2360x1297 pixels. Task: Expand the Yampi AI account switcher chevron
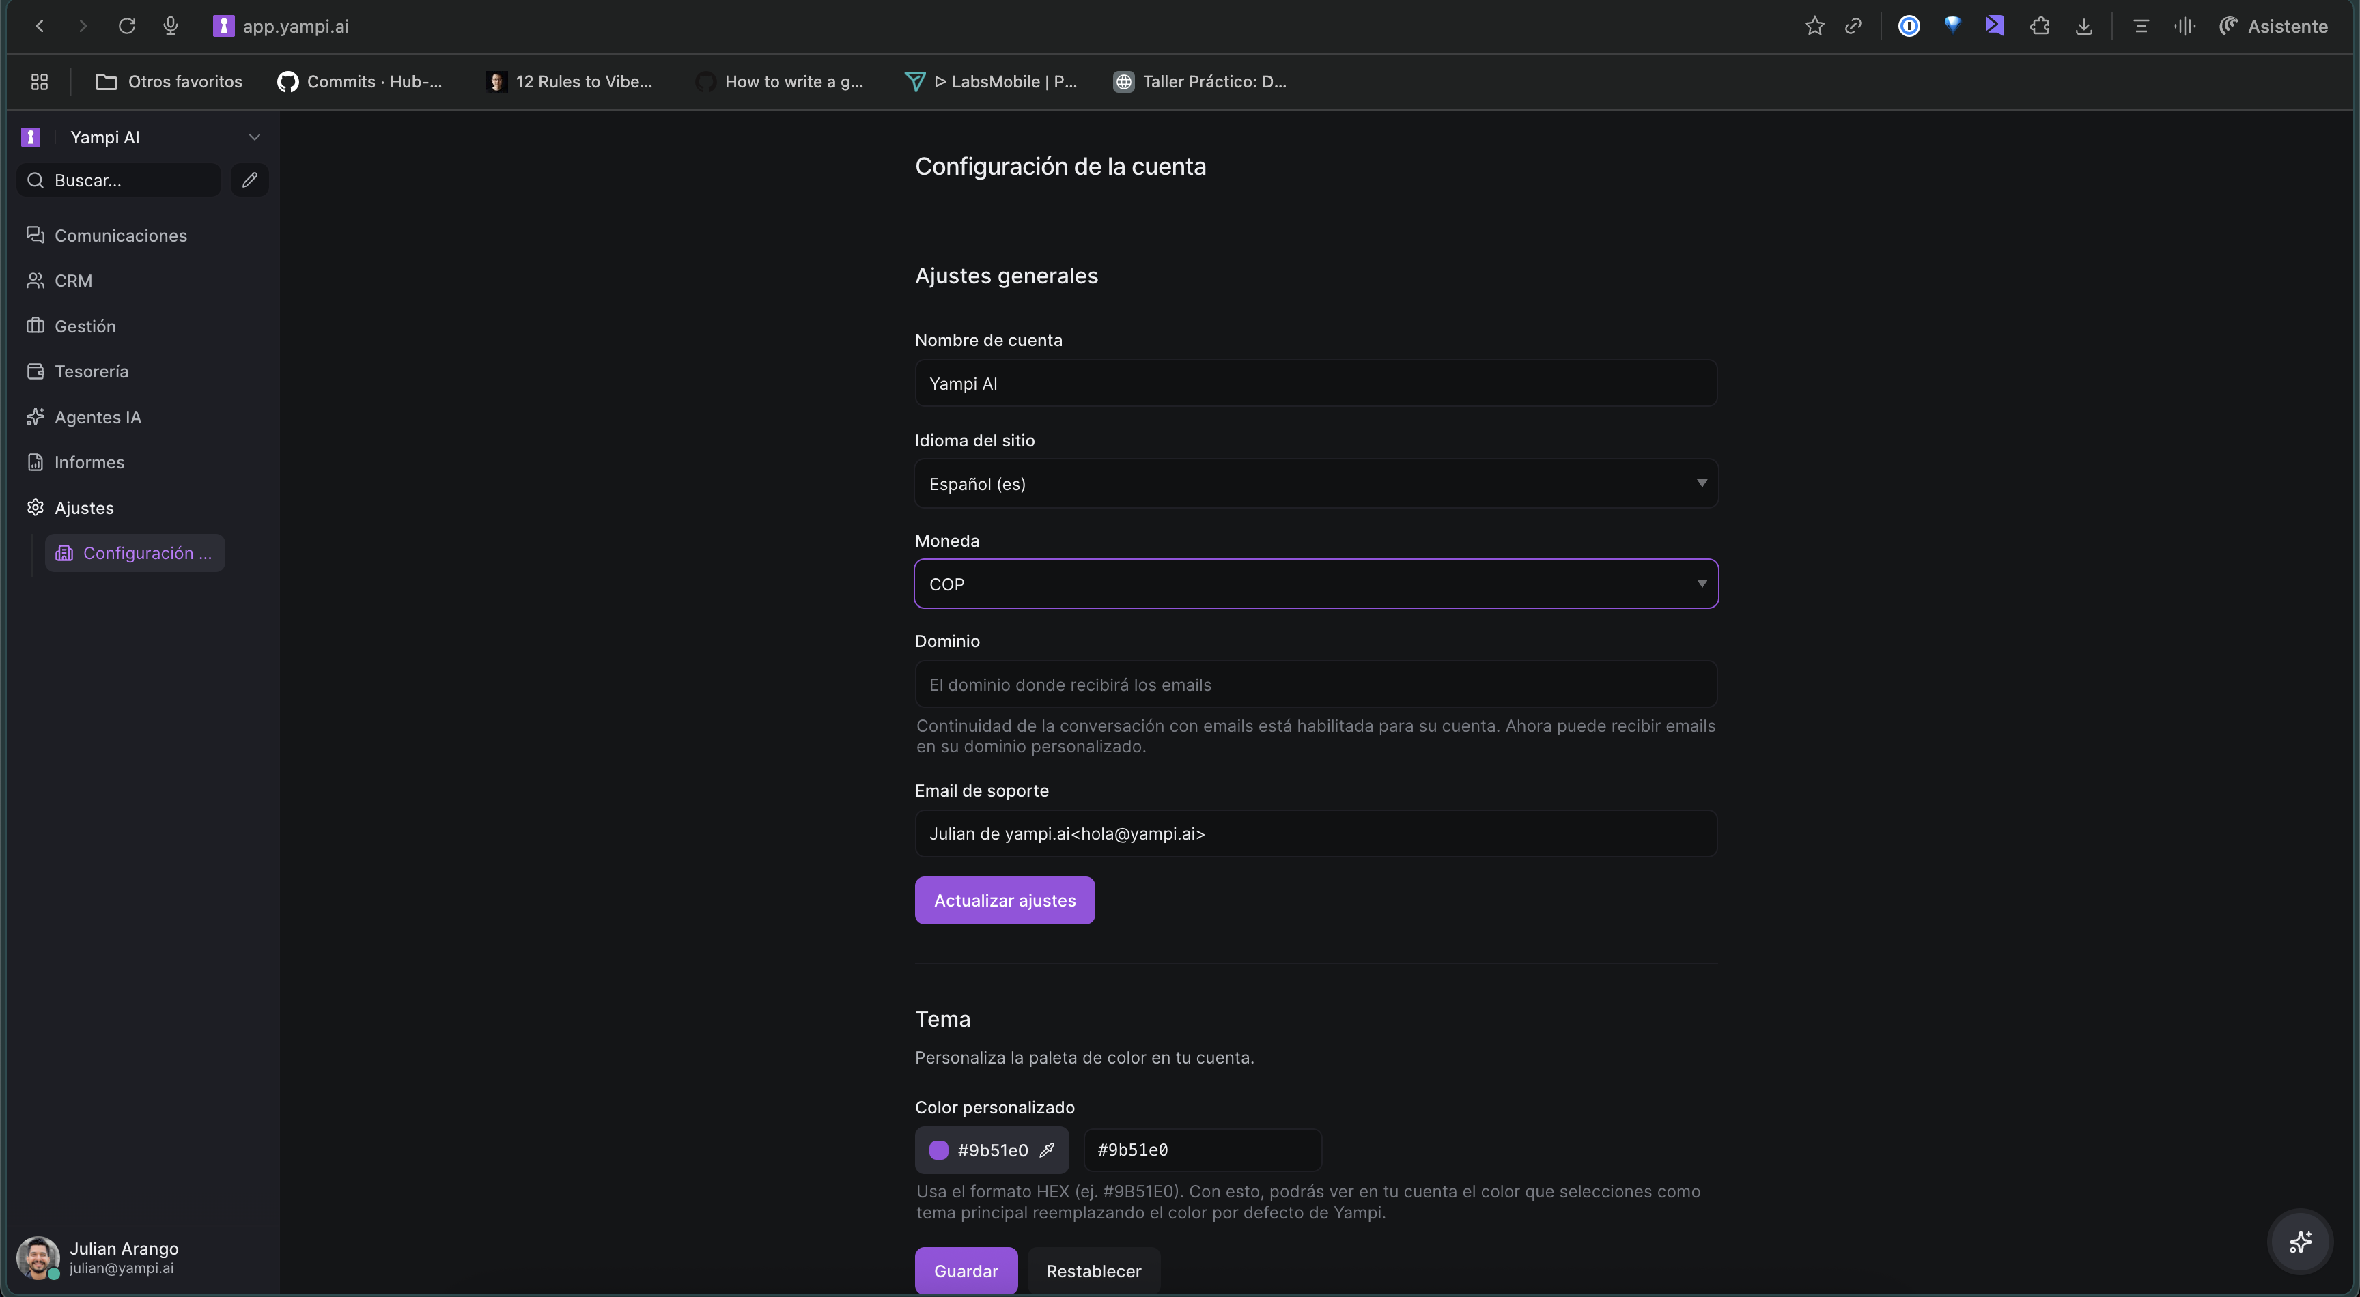pos(254,137)
